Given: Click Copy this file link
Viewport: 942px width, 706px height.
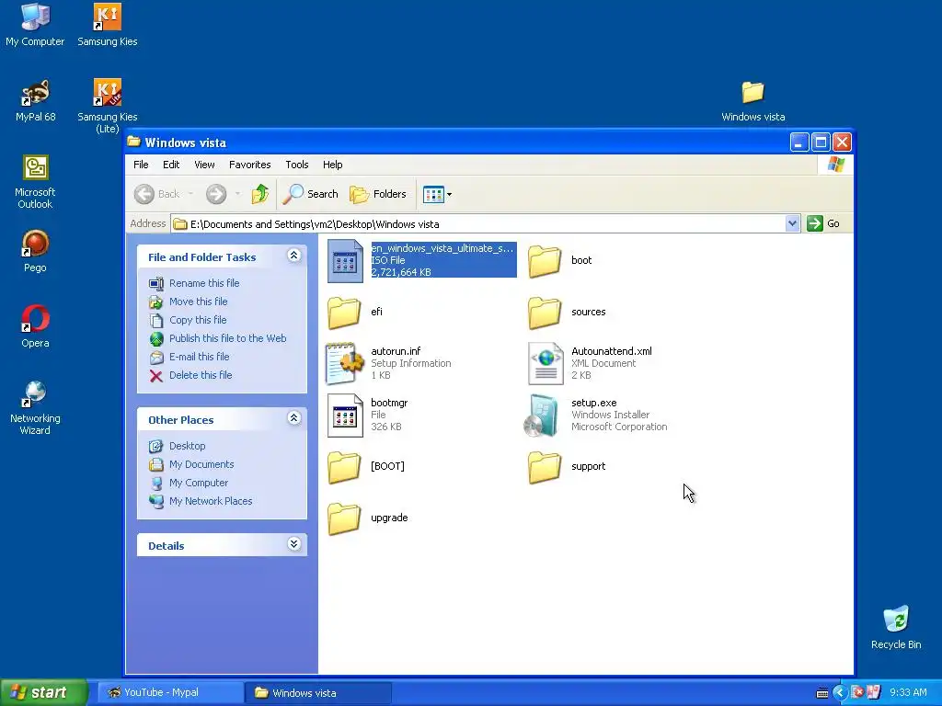Looking at the screenshot, I should pyautogui.click(x=198, y=320).
